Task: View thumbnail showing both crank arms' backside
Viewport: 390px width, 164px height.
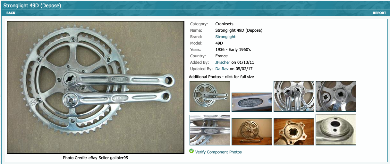Action: (x=294, y=96)
